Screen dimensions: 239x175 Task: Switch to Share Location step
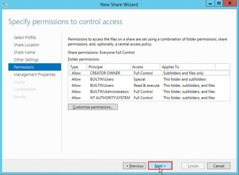[x=26, y=45]
